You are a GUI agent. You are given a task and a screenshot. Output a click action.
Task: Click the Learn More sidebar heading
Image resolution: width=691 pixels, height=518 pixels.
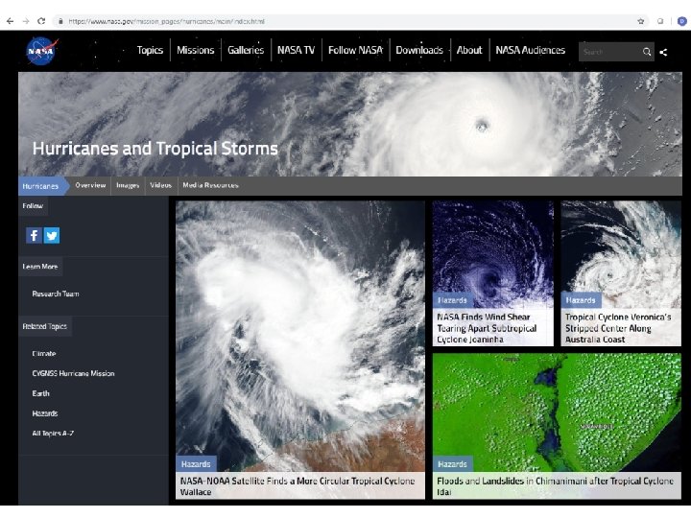[x=40, y=267]
